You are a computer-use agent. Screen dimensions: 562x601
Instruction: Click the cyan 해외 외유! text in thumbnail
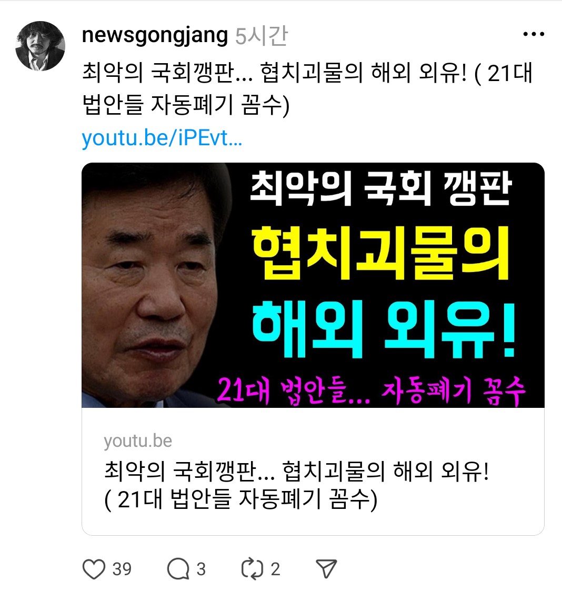[x=384, y=329]
